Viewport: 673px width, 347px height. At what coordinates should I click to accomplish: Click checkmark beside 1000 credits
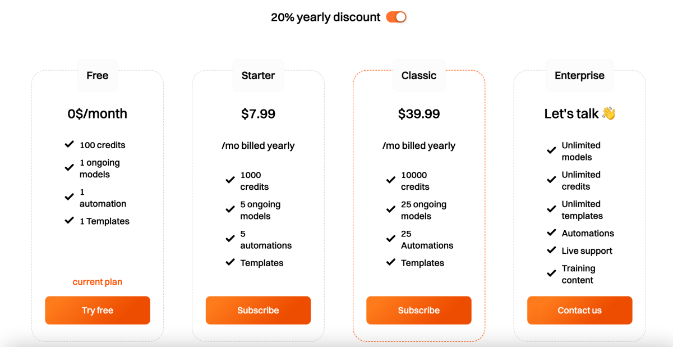(230, 180)
